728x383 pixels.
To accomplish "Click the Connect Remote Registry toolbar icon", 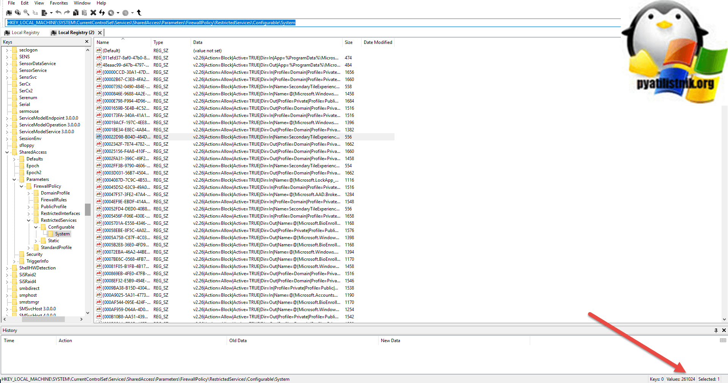I will tap(18, 13).
